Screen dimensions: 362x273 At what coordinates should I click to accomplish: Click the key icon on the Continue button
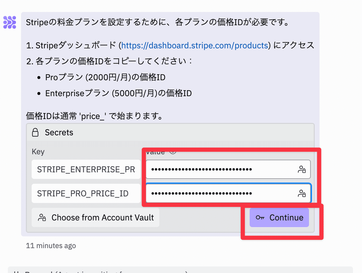(x=260, y=218)
